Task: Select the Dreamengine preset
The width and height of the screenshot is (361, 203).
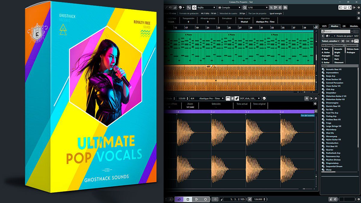Action: point(332,103)
